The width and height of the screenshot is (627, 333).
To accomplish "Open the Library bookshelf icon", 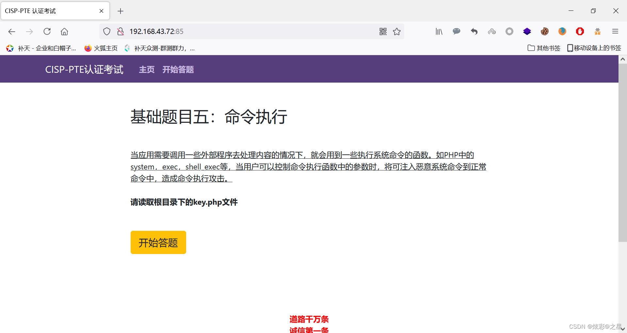I will coord(439,31).
